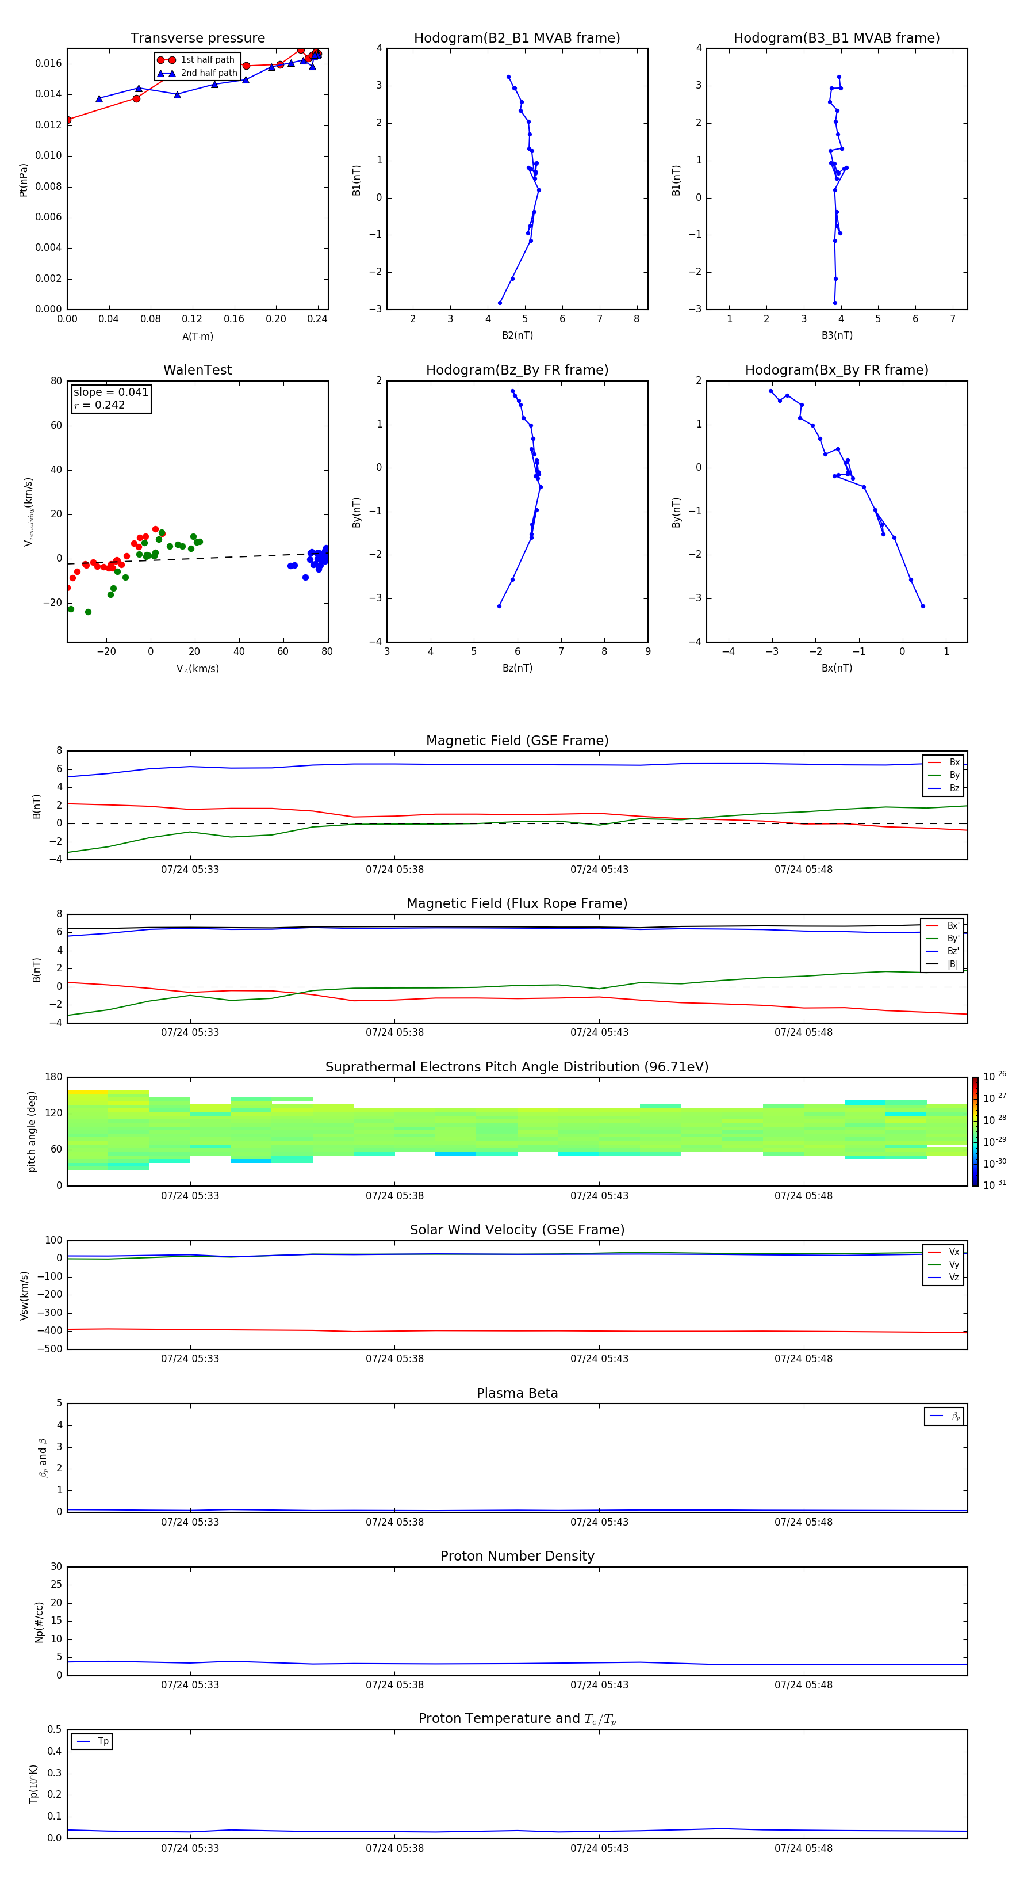Image resolution: width=1035 pixels, height=1899 pixels.
Task: Select the βp legend entry in Plasma Beta
Action: point(944,1416)
